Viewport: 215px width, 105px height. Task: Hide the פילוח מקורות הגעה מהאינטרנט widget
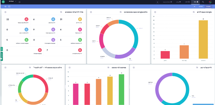121,12
